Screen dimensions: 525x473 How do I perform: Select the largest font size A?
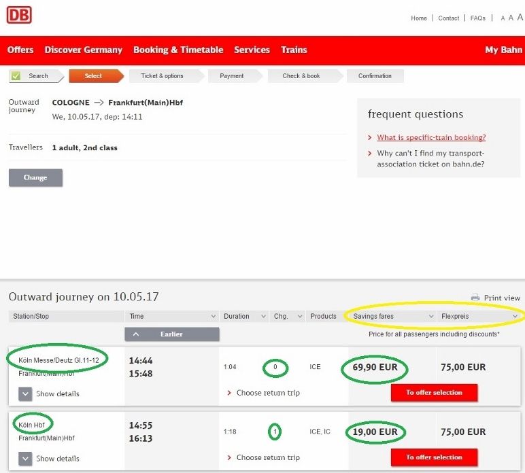(520, 17)
